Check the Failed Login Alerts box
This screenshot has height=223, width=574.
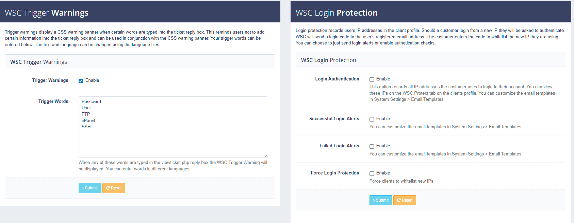tap(372, 146)
